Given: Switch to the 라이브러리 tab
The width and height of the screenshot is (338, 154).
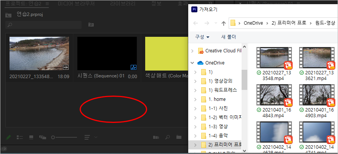Looking at the screenshot, I should click(x=123, y=4).
